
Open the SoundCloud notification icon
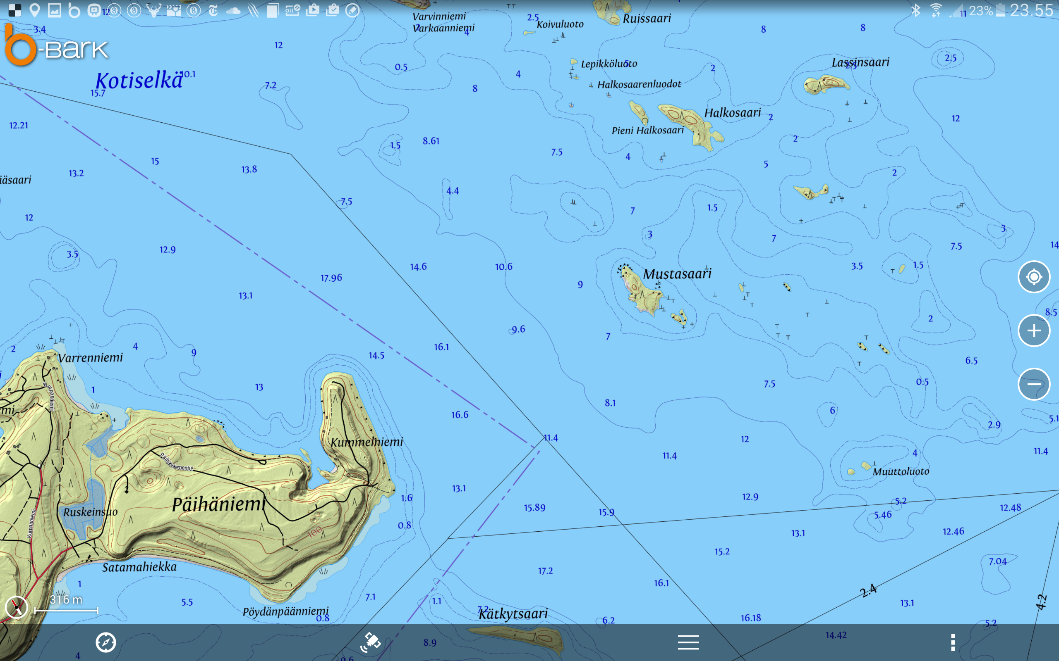pos(233,10)
